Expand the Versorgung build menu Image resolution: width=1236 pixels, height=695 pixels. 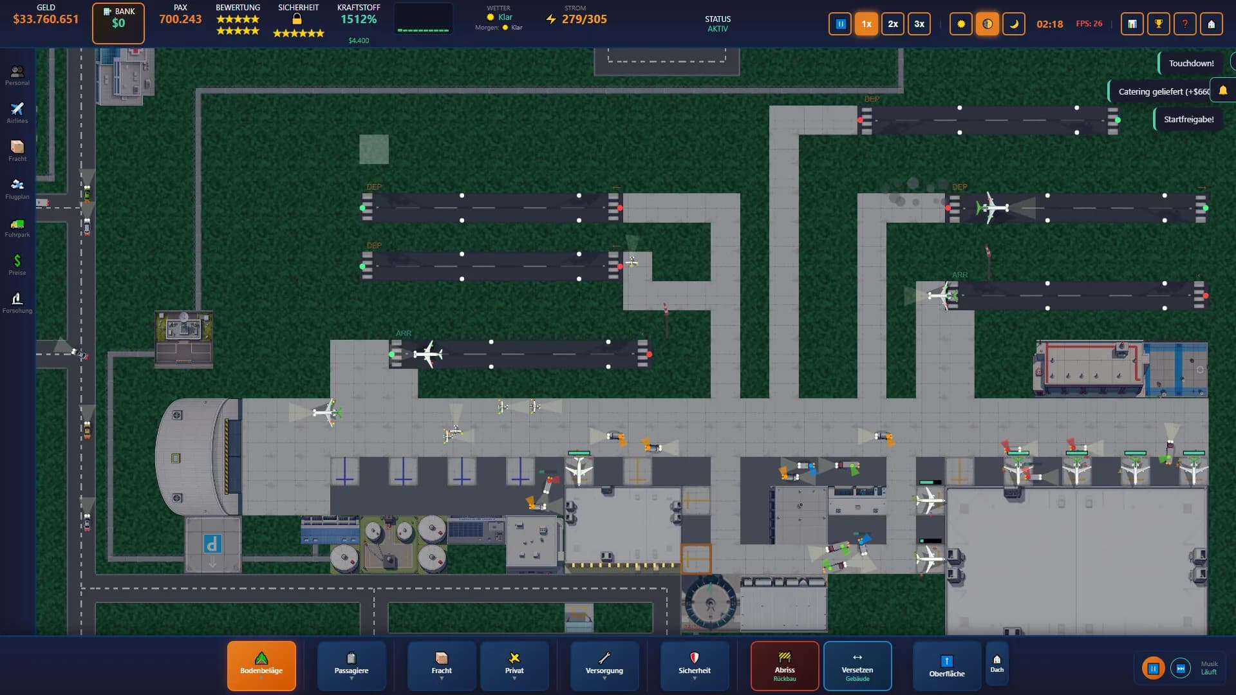604,665
